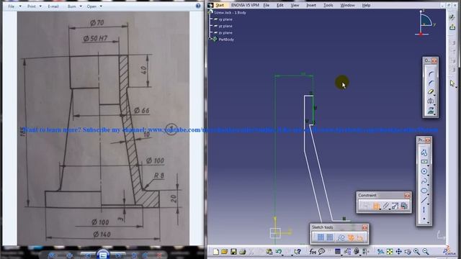
Task: Click the CATIA workbench icon at bottom right
Action: pos(449,250)
